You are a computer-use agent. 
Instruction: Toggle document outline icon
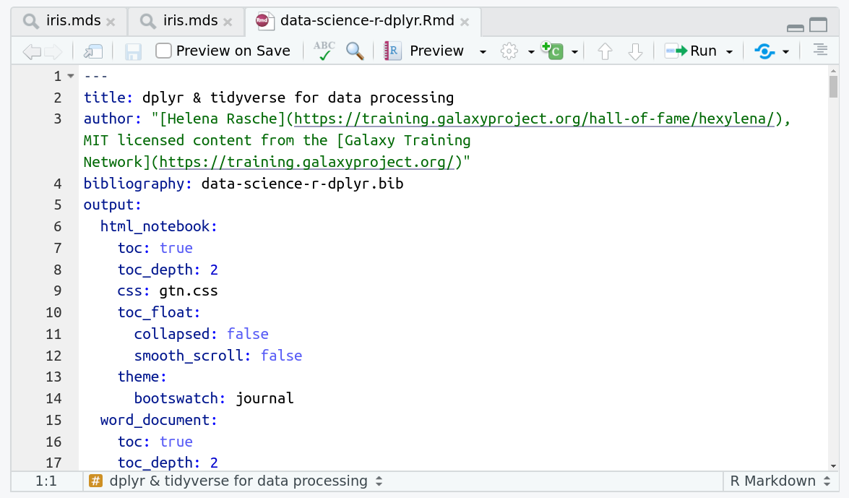click(x=820, y=50)
